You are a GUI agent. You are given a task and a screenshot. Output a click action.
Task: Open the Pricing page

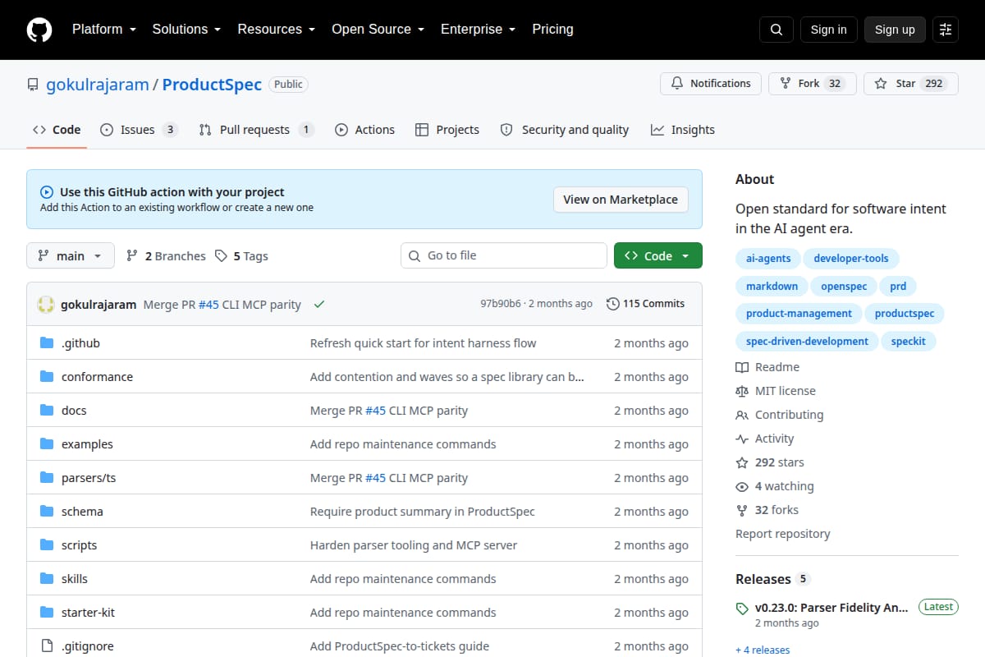pyautogui.click(x=552, y=30)
